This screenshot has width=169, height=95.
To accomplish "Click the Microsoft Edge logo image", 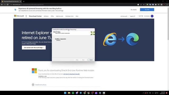I will tap(133, 39).
